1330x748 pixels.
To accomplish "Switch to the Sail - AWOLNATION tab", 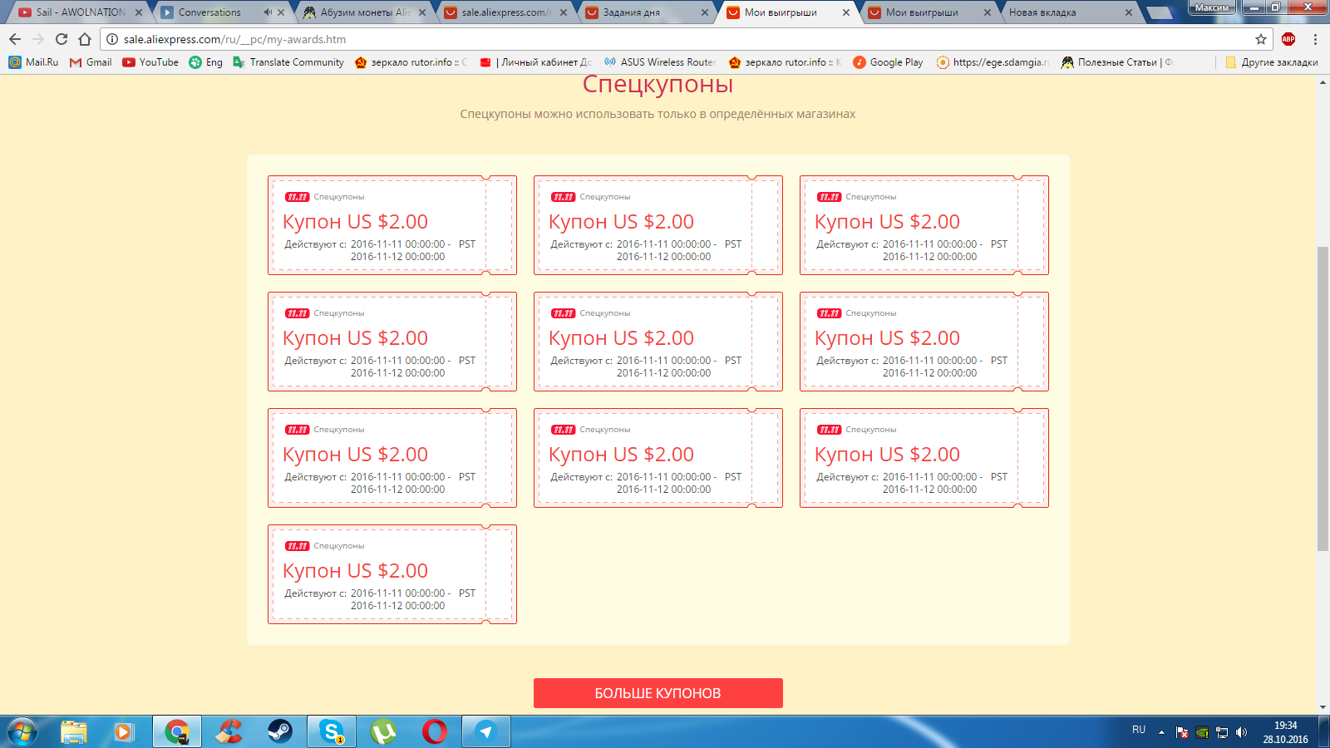I will point(81,12).
